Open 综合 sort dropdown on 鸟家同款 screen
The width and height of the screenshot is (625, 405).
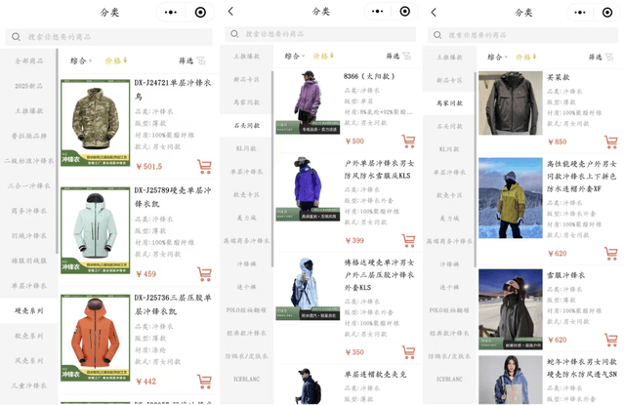tap(497, 57)
